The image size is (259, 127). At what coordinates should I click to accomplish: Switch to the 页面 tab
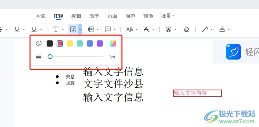tap(112, 16)
